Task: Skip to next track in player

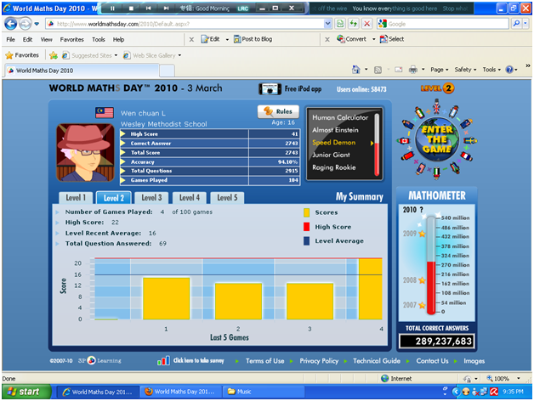Action: (166, 8)
